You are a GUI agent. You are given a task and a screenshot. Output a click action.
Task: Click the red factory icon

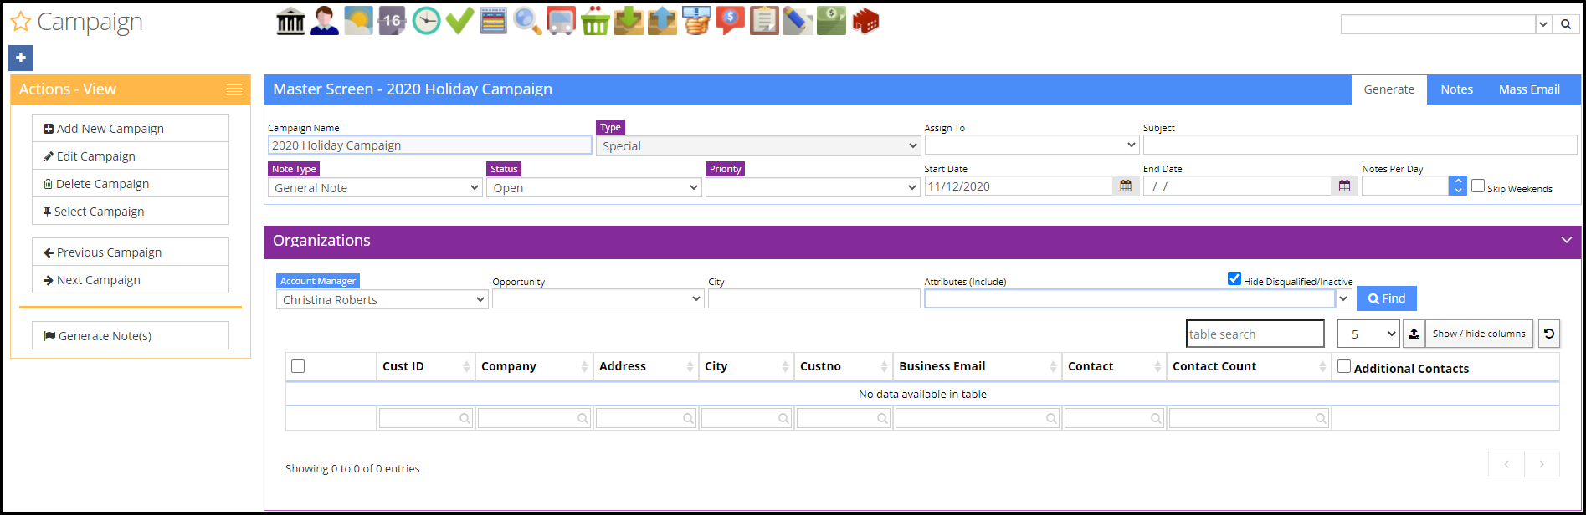(x=865, y=21)
